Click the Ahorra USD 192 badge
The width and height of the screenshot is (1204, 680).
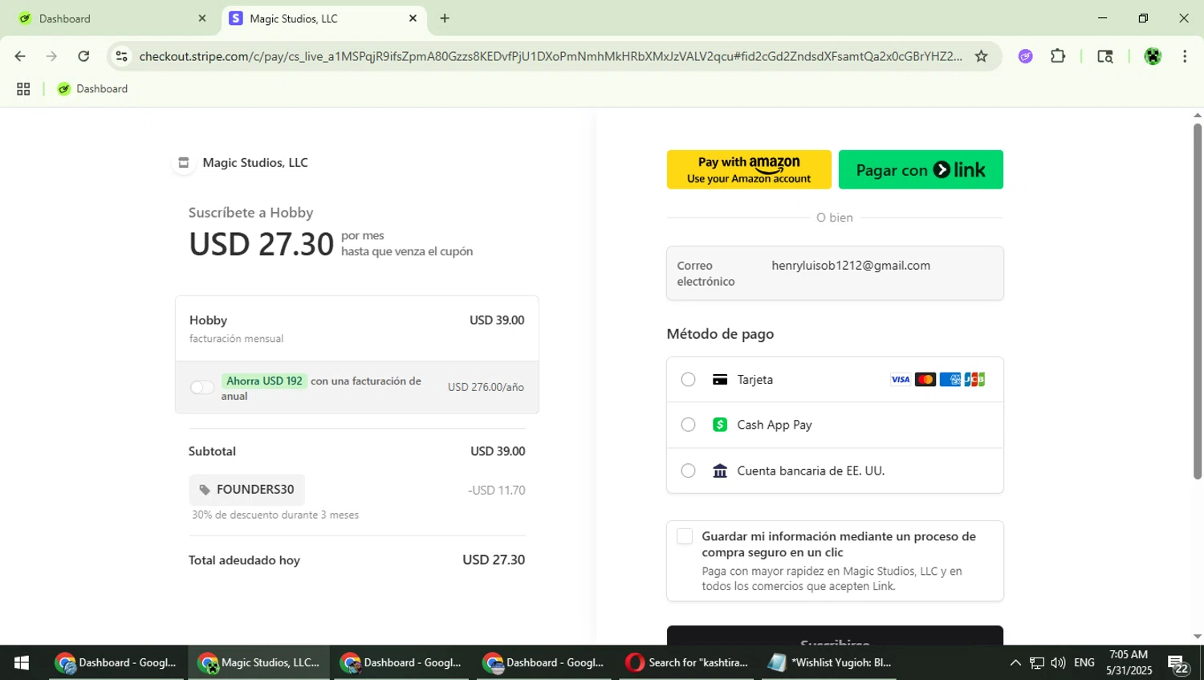[264, 381]
